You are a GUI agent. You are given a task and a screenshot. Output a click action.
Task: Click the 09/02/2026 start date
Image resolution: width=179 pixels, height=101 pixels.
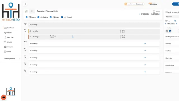click(x=145, y=14)
